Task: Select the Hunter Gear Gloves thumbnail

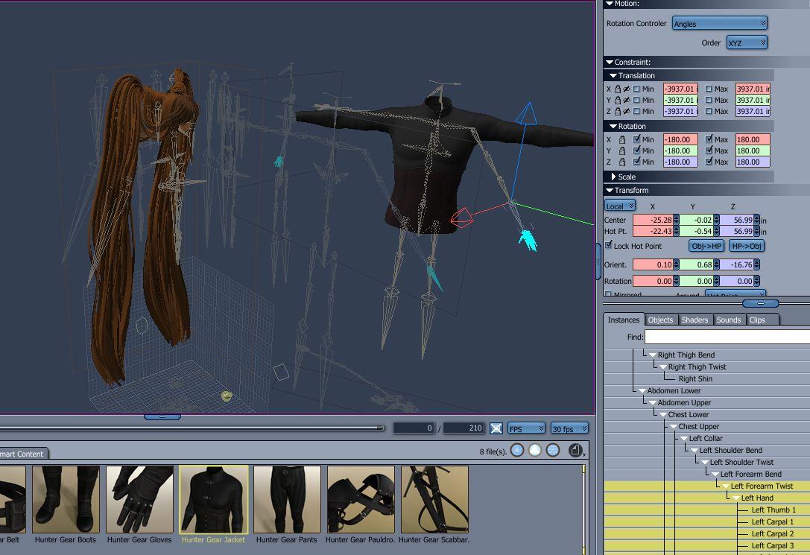Action: pos(139,500)
